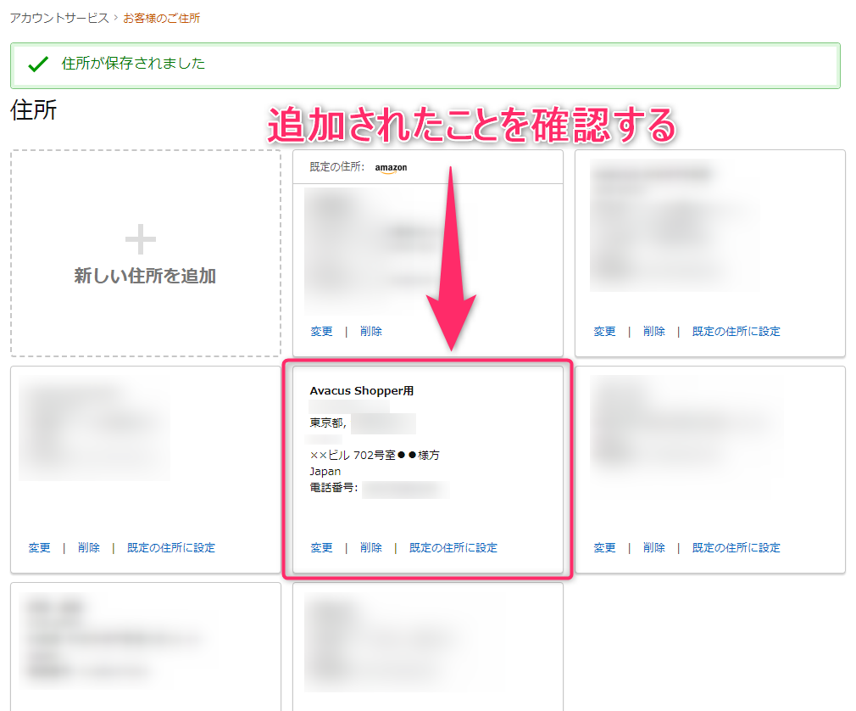Click 変更 on card right of default address

coord(604,332)
